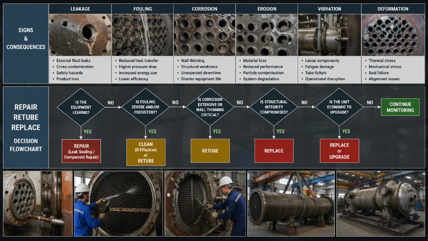Image resolution: width=428 pixels, height=241 pixels.
Task: Click 'Reduced heat transfer' bullet
Action: [138, 61]
